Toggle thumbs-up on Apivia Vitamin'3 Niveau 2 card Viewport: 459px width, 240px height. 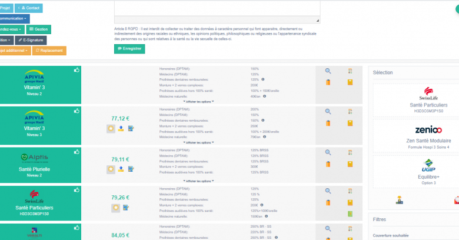click(76, 69)
